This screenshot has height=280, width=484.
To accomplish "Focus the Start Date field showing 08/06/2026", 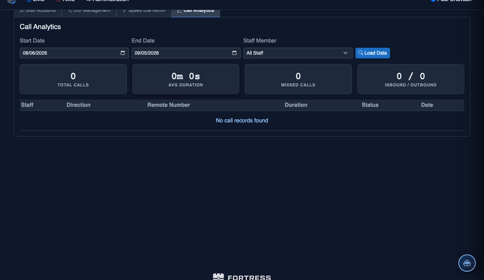I will tap(74, 53).
